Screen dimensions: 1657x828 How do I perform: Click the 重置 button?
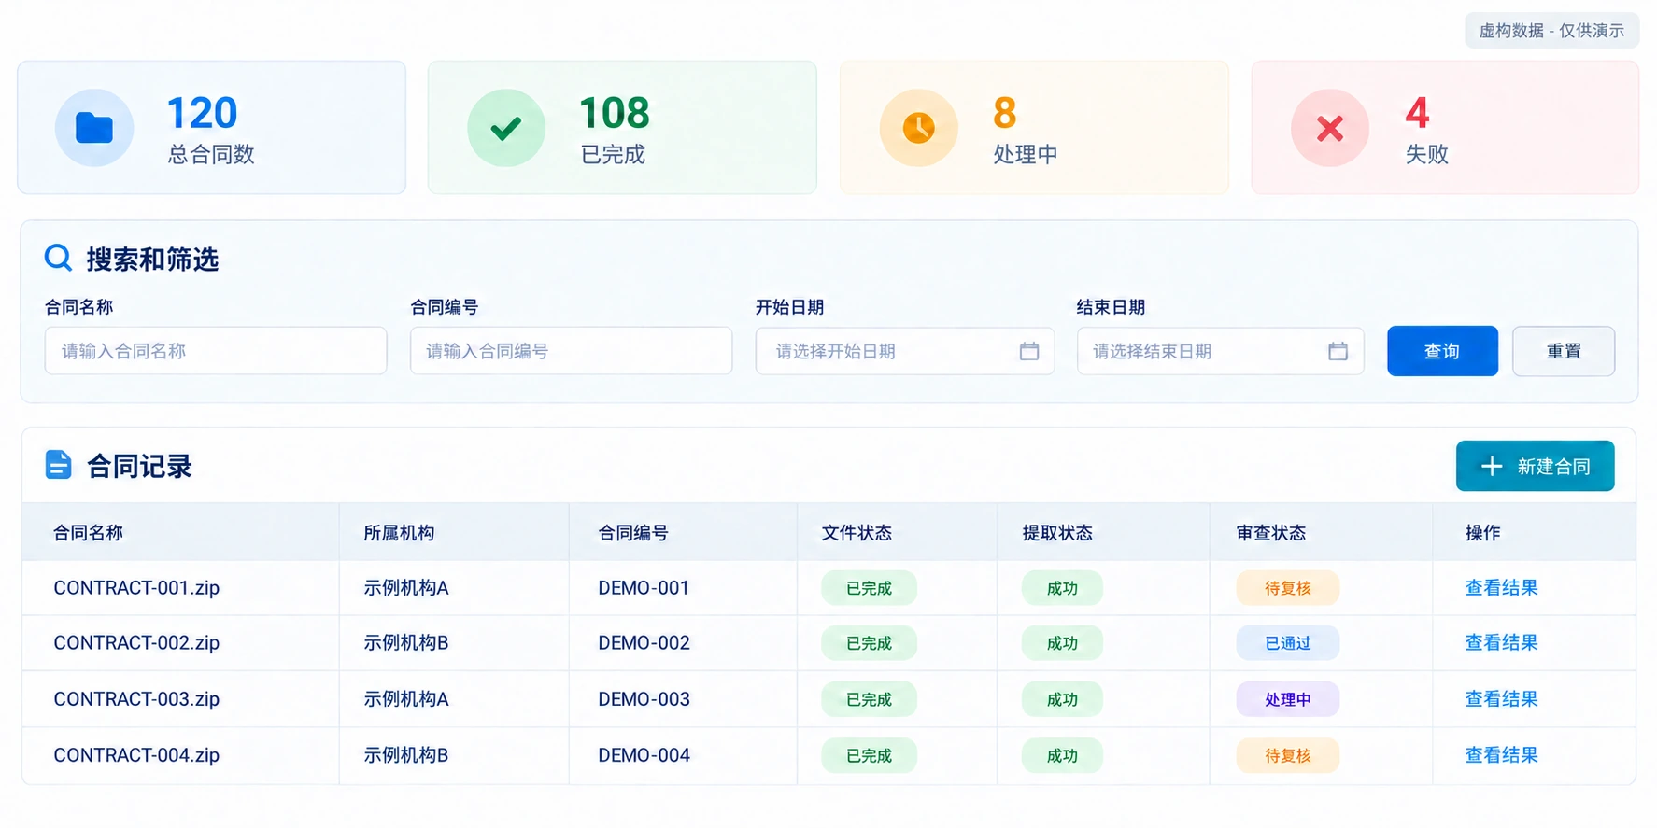(1564, 351)
